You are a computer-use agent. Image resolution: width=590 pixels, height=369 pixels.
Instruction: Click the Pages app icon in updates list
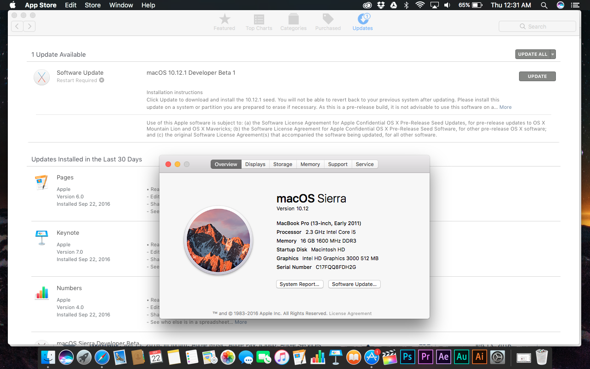pyautogui.click(x=41, y=183)
